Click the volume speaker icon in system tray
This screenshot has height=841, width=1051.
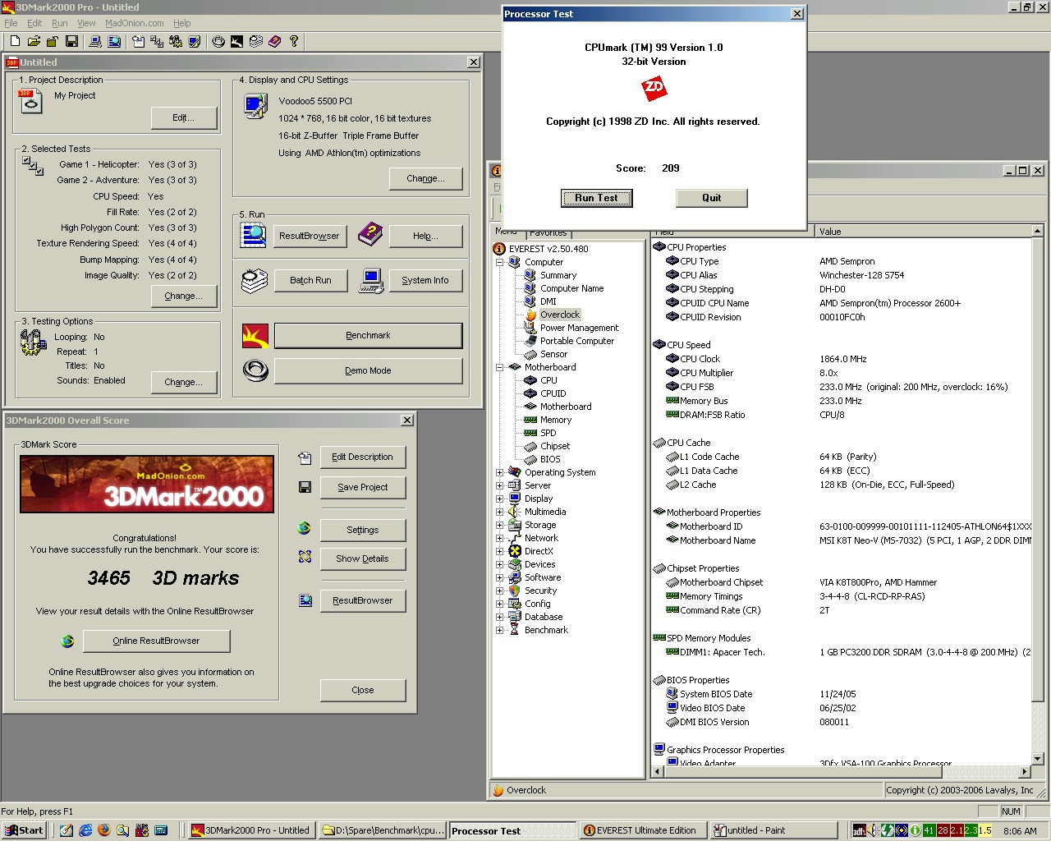[x=873, y=830]
